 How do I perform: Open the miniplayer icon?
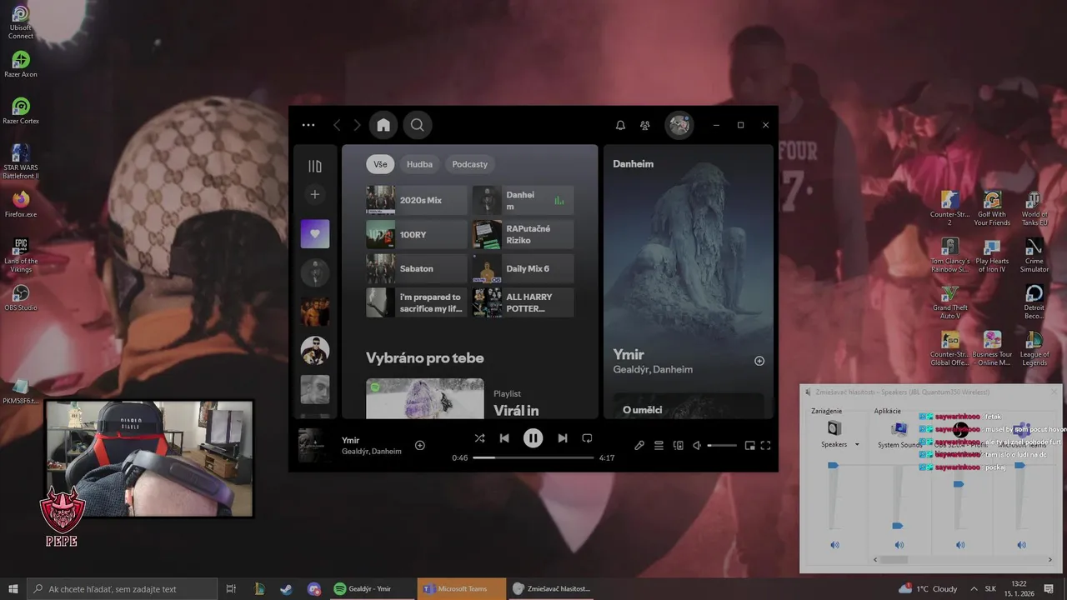749,446
